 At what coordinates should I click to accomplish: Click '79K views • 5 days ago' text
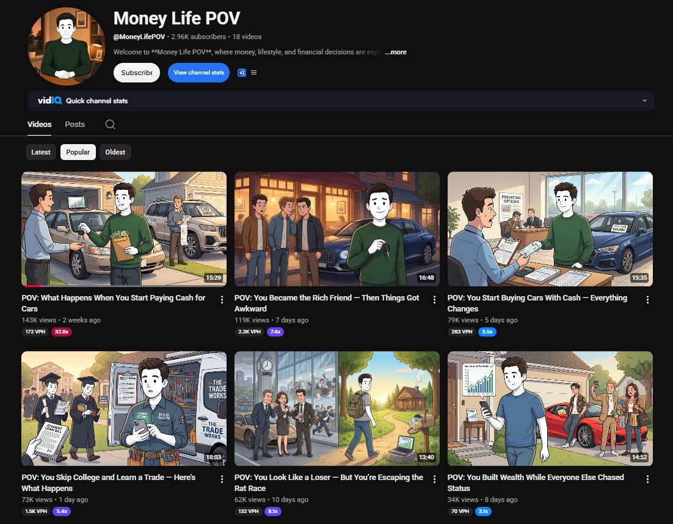(482, 320)
